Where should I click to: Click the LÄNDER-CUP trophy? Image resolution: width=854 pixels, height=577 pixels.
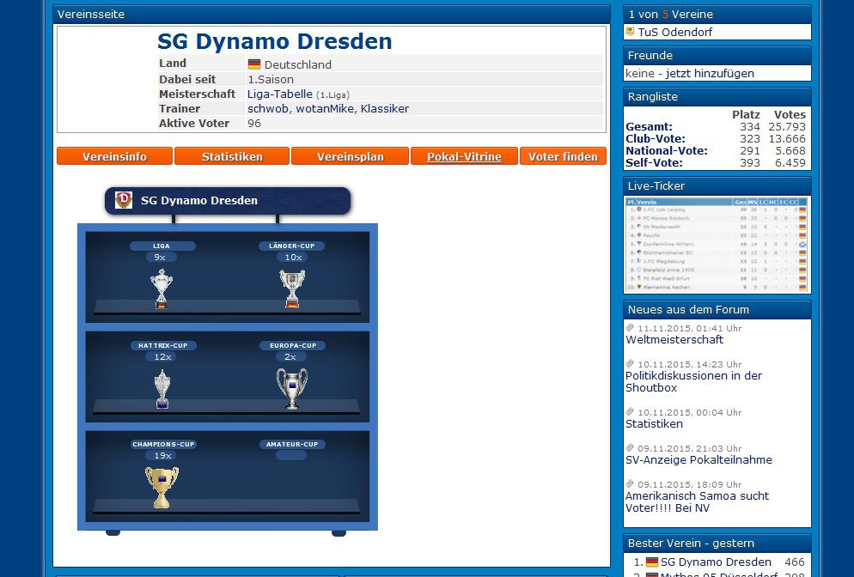(x=292, y=288)
